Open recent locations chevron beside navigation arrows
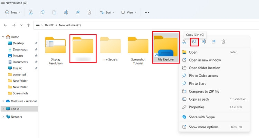Viewport: 259px width, 138px height. coord(21,25)
